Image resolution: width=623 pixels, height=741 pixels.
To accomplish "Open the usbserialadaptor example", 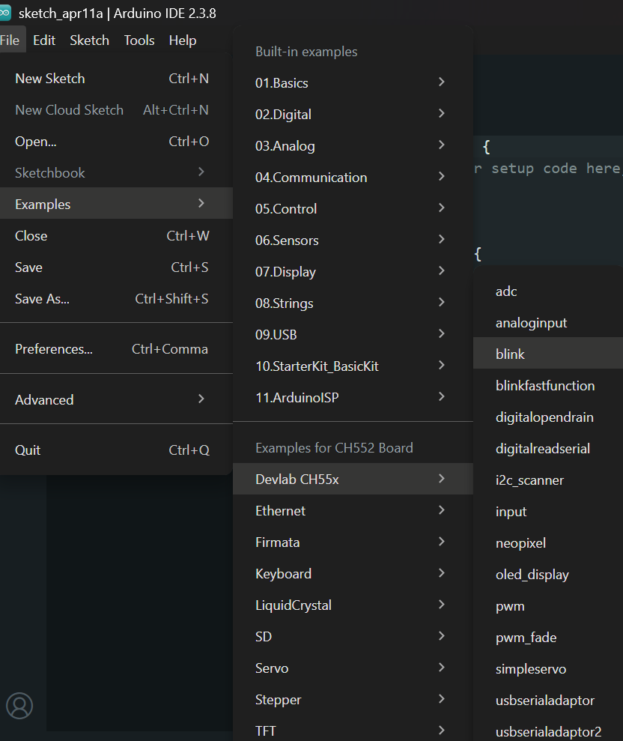I will 548,701.
